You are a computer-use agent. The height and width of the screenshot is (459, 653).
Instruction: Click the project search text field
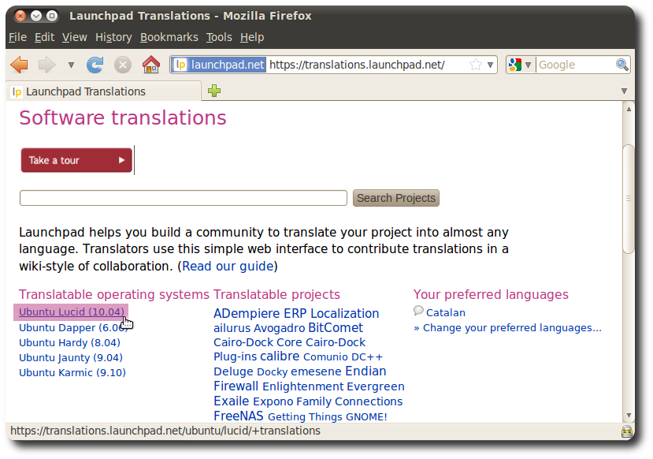click(184, 198)
